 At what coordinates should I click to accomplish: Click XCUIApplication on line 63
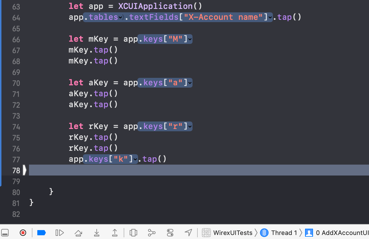click(155, 6)
